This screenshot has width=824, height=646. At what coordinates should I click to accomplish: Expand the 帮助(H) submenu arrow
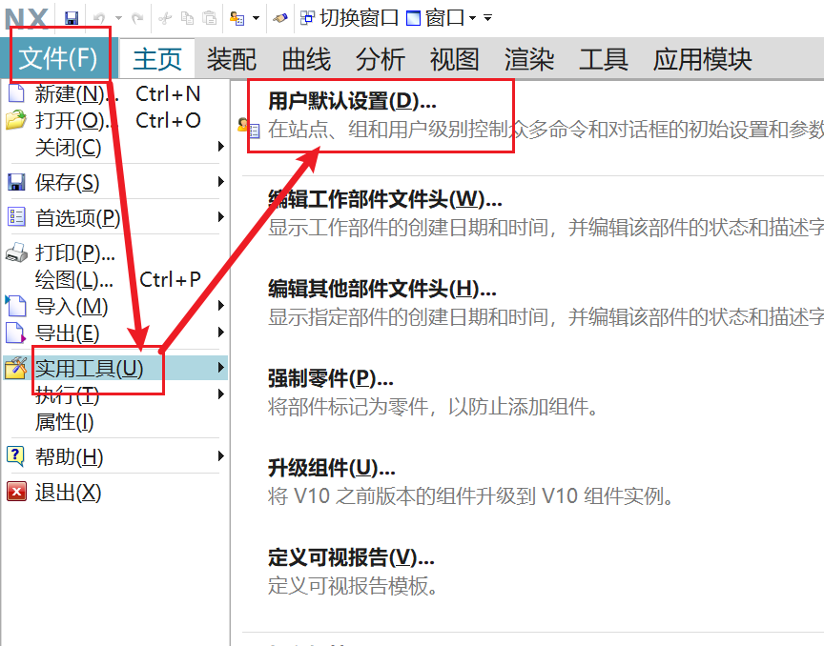pos(221,455)
